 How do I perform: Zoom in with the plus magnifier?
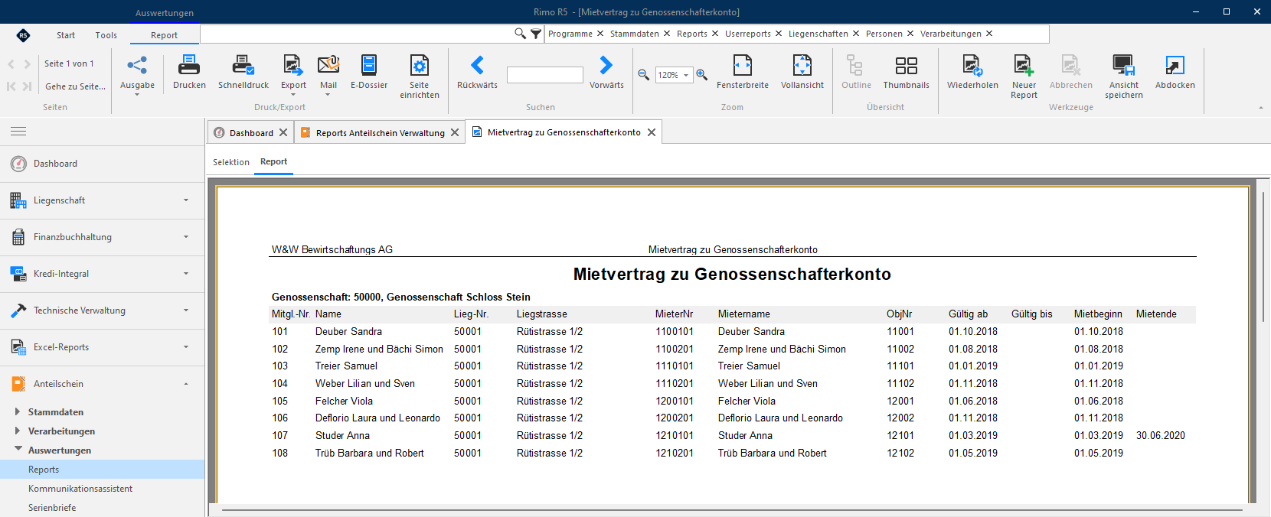(702, 75)
